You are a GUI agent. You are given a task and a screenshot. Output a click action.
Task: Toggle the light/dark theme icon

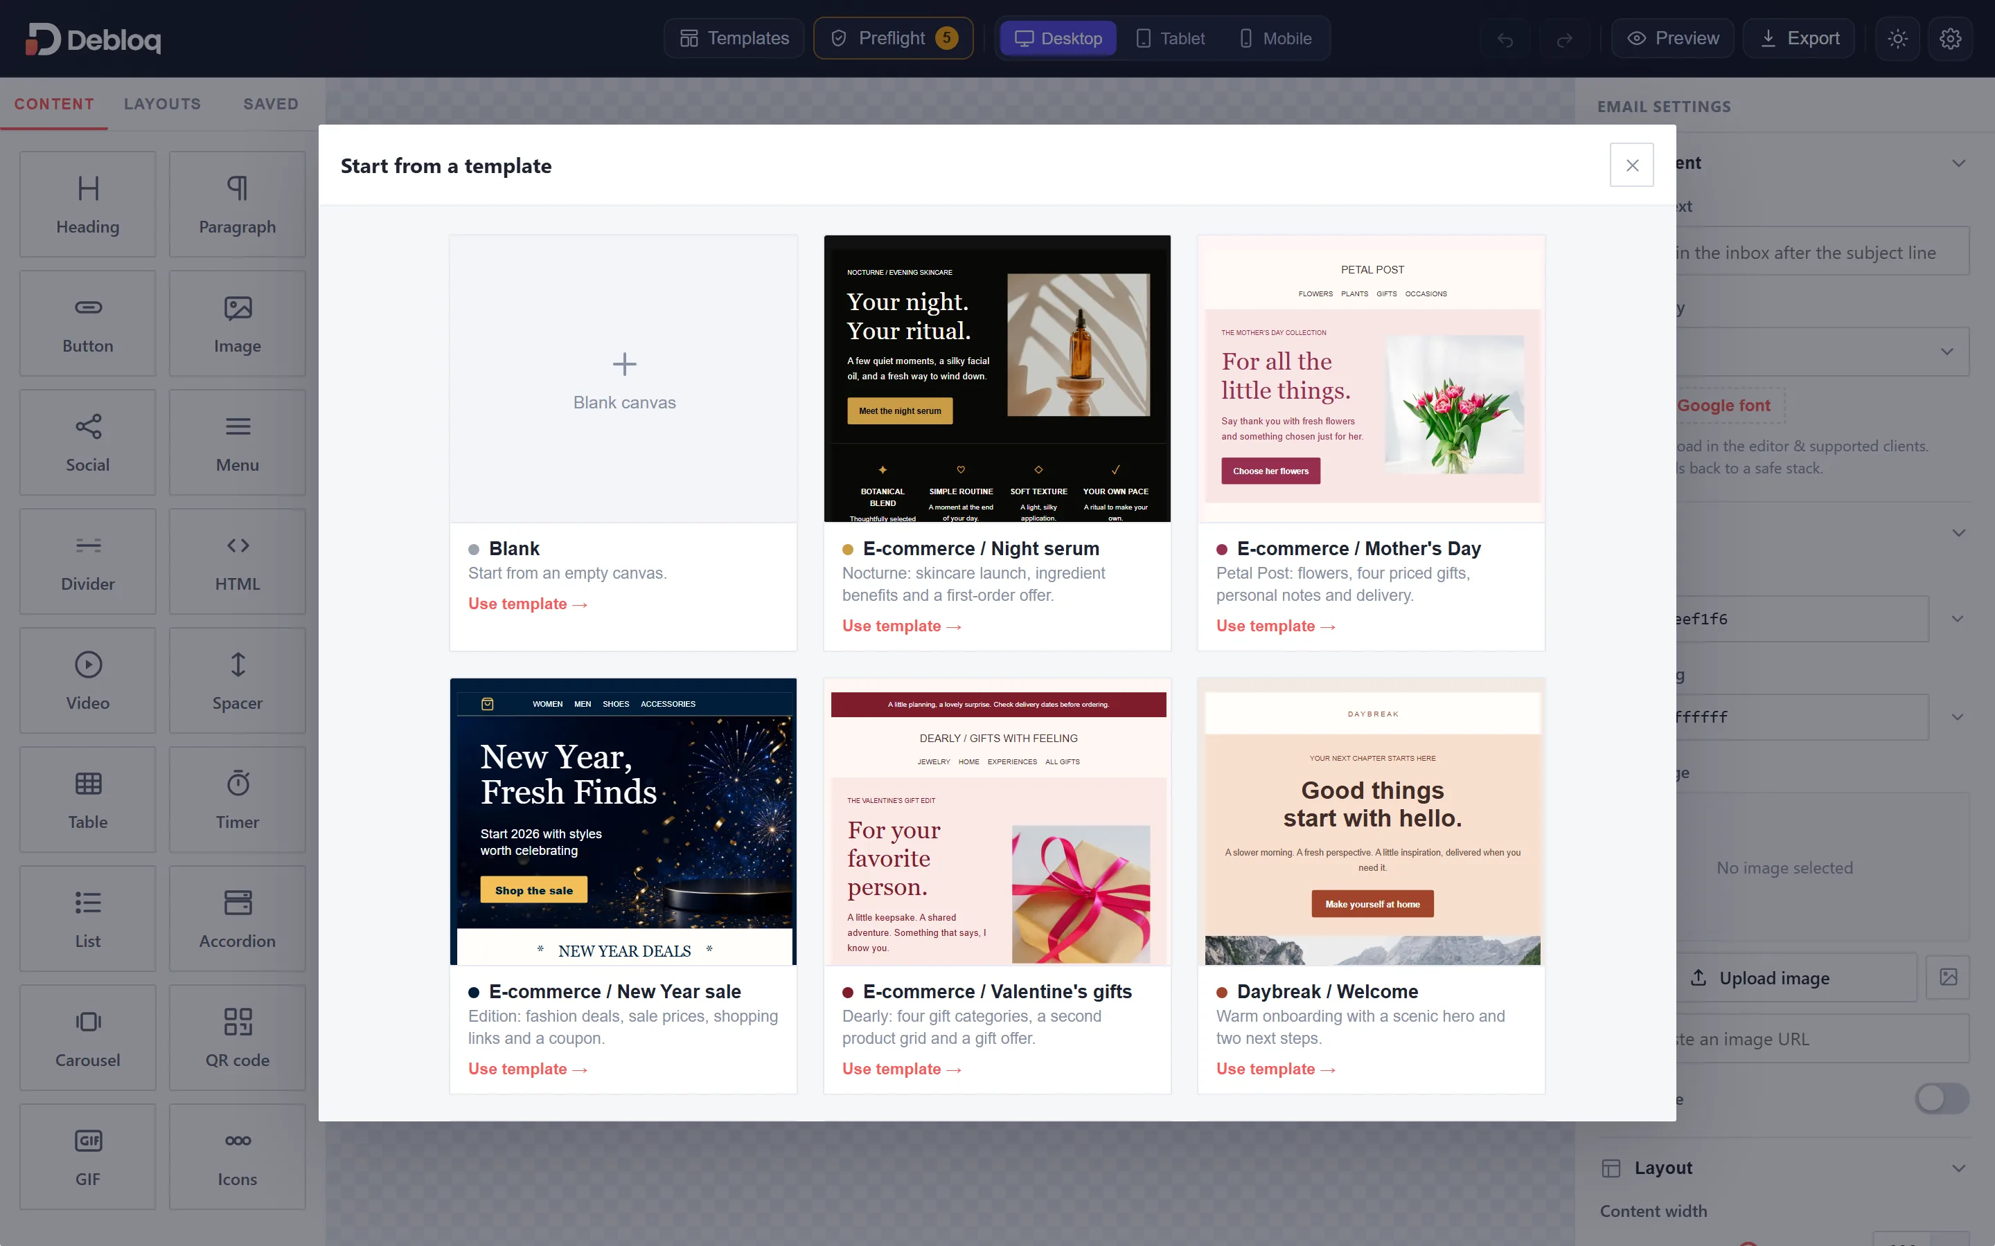[1898, 38]
